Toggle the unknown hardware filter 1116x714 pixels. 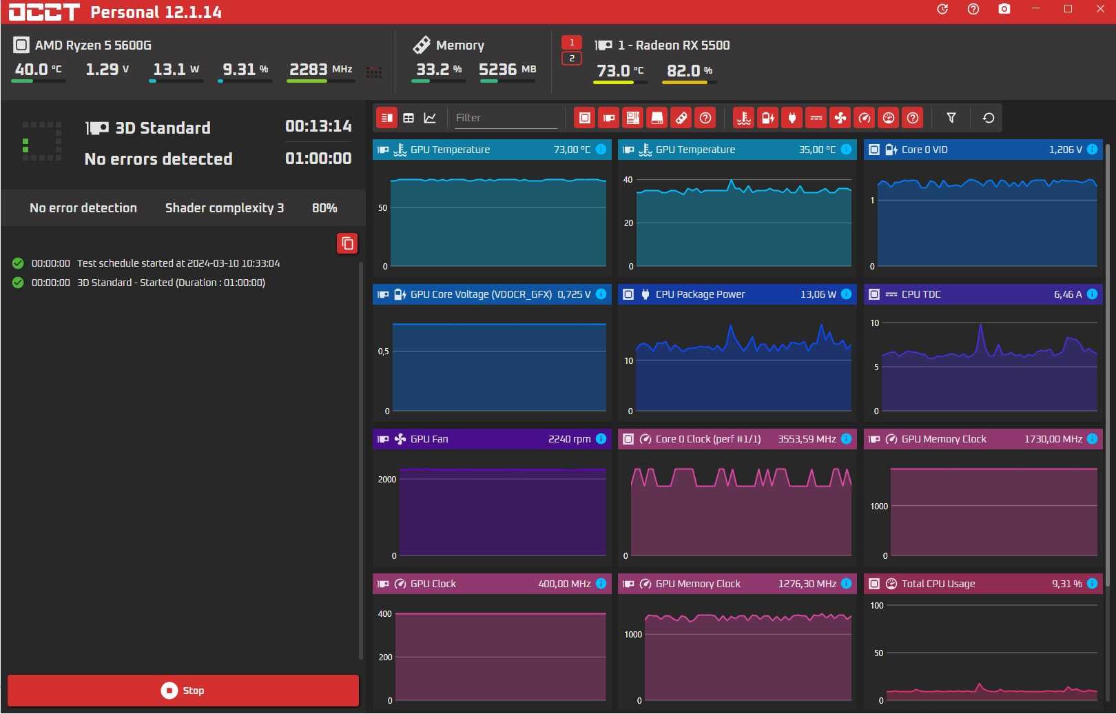point(705,118)
